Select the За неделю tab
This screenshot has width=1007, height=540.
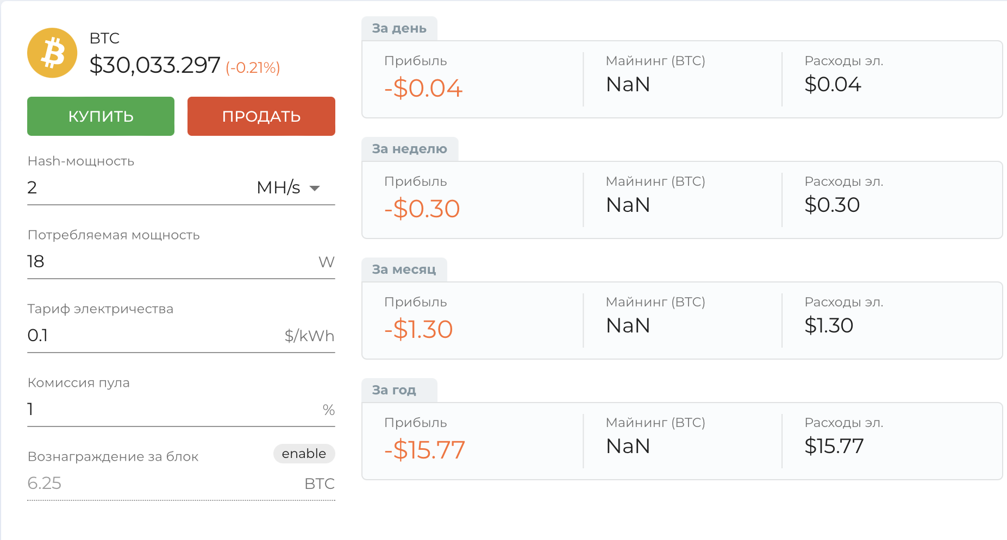(409, 149)
